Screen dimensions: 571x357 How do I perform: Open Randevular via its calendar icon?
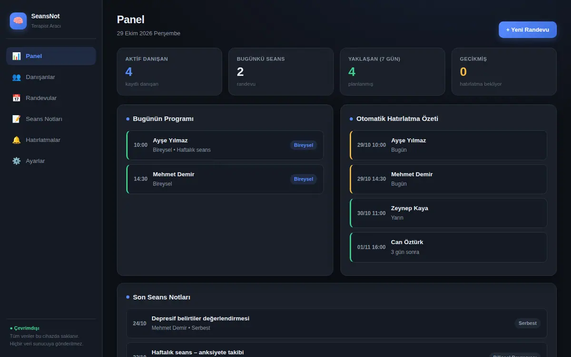17,98
